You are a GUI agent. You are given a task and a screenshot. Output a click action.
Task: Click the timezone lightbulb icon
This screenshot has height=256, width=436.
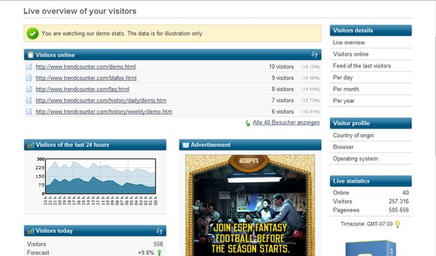coord(398,224)
